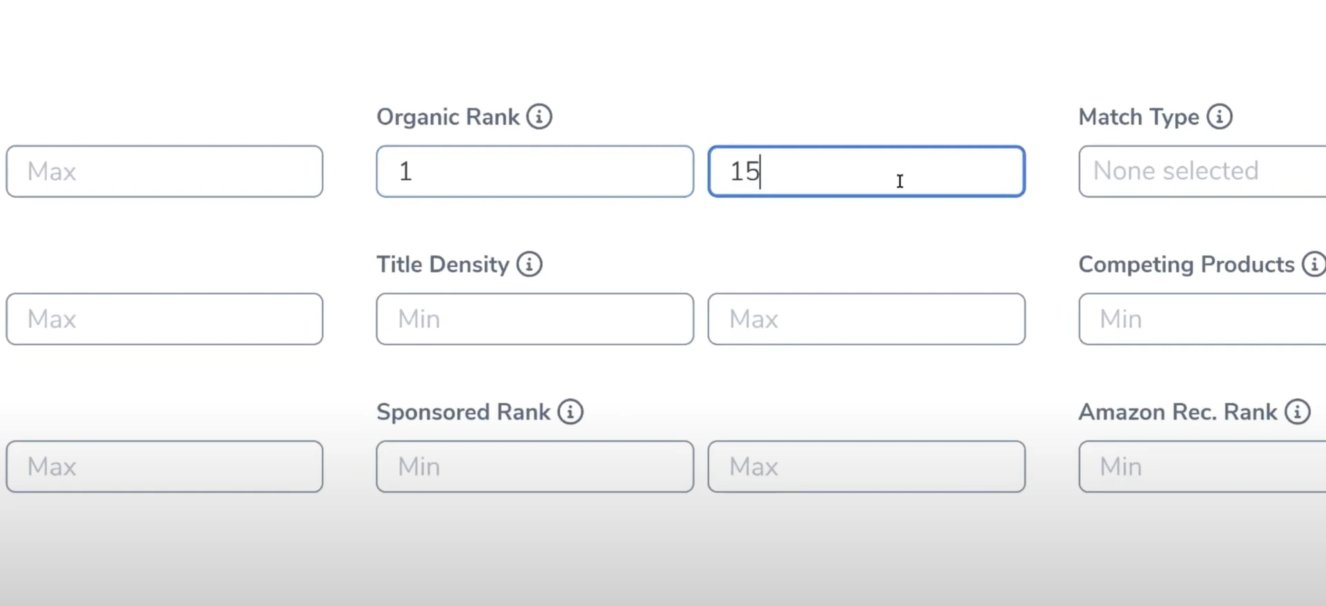Click the Title Density label text
Screen dimensions: 1326x606
pos(443,264)
